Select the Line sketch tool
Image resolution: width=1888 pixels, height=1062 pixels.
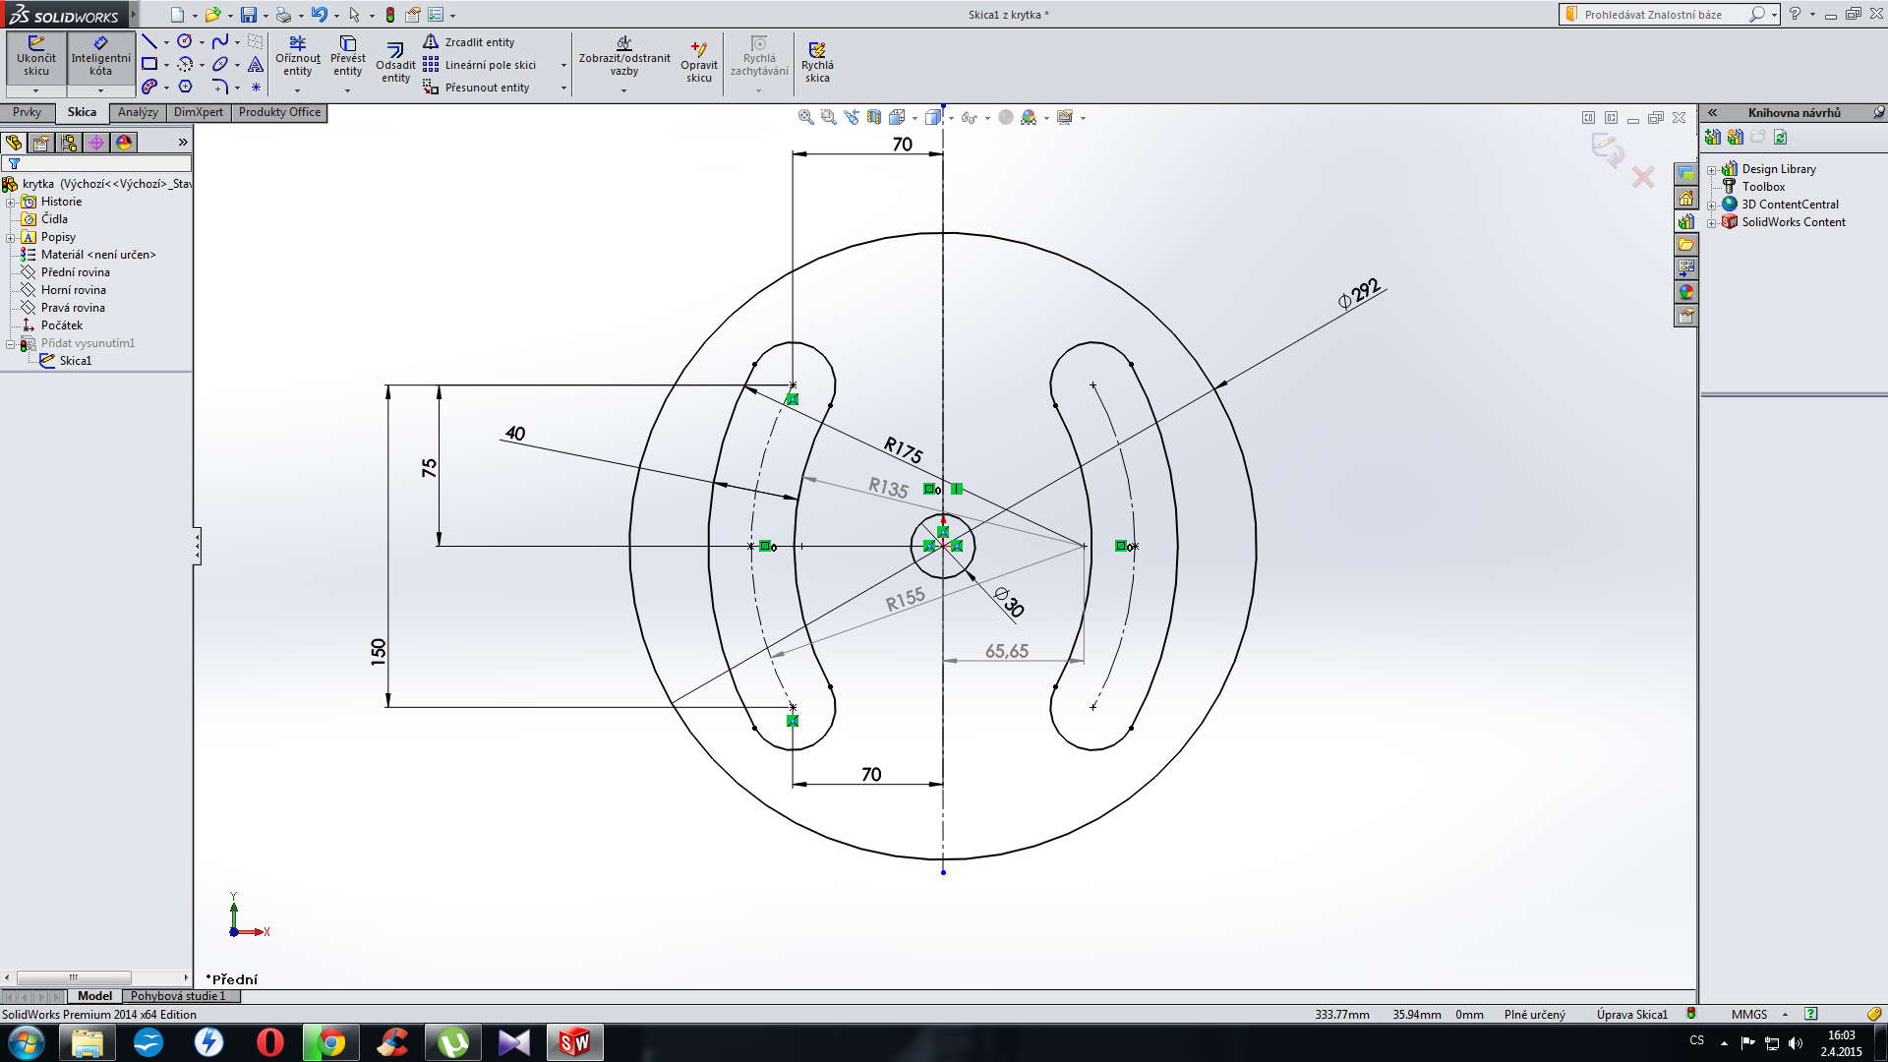point(149,41)
